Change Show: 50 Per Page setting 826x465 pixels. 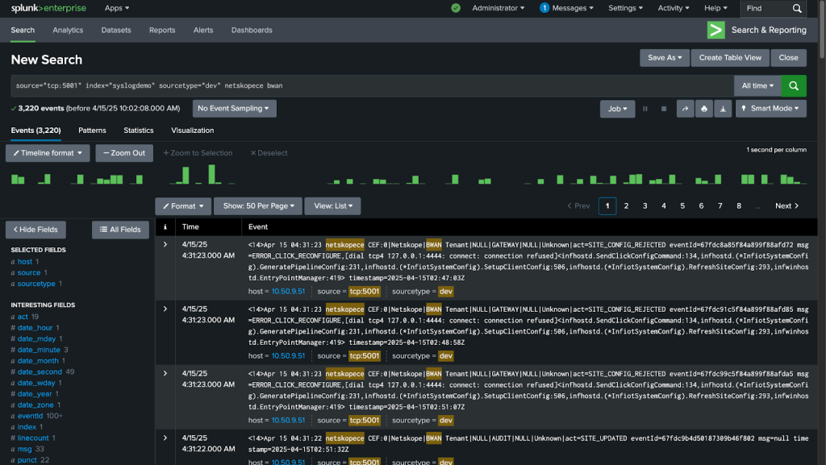pos(258,206)
